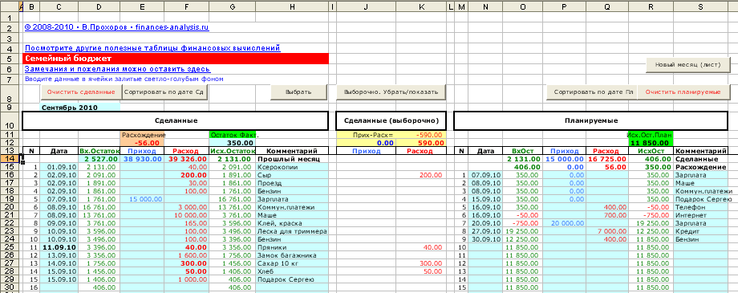
Task: Select comment cell 'Ксерокопии'
Action: click(292, 167)
